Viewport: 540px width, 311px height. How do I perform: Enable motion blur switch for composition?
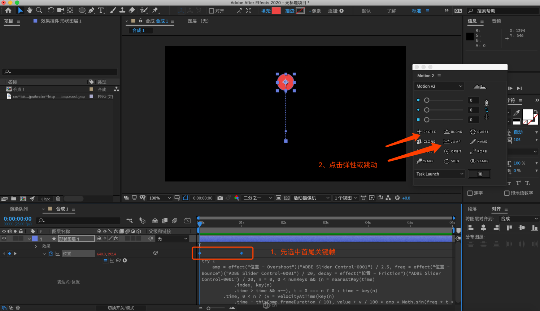pos(175,220)
